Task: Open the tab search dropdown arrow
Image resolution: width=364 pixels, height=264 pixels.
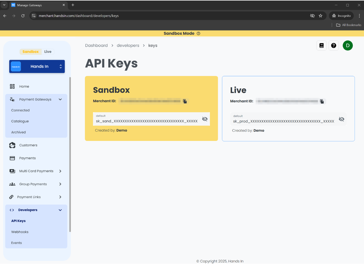Action: click(4, 5)
